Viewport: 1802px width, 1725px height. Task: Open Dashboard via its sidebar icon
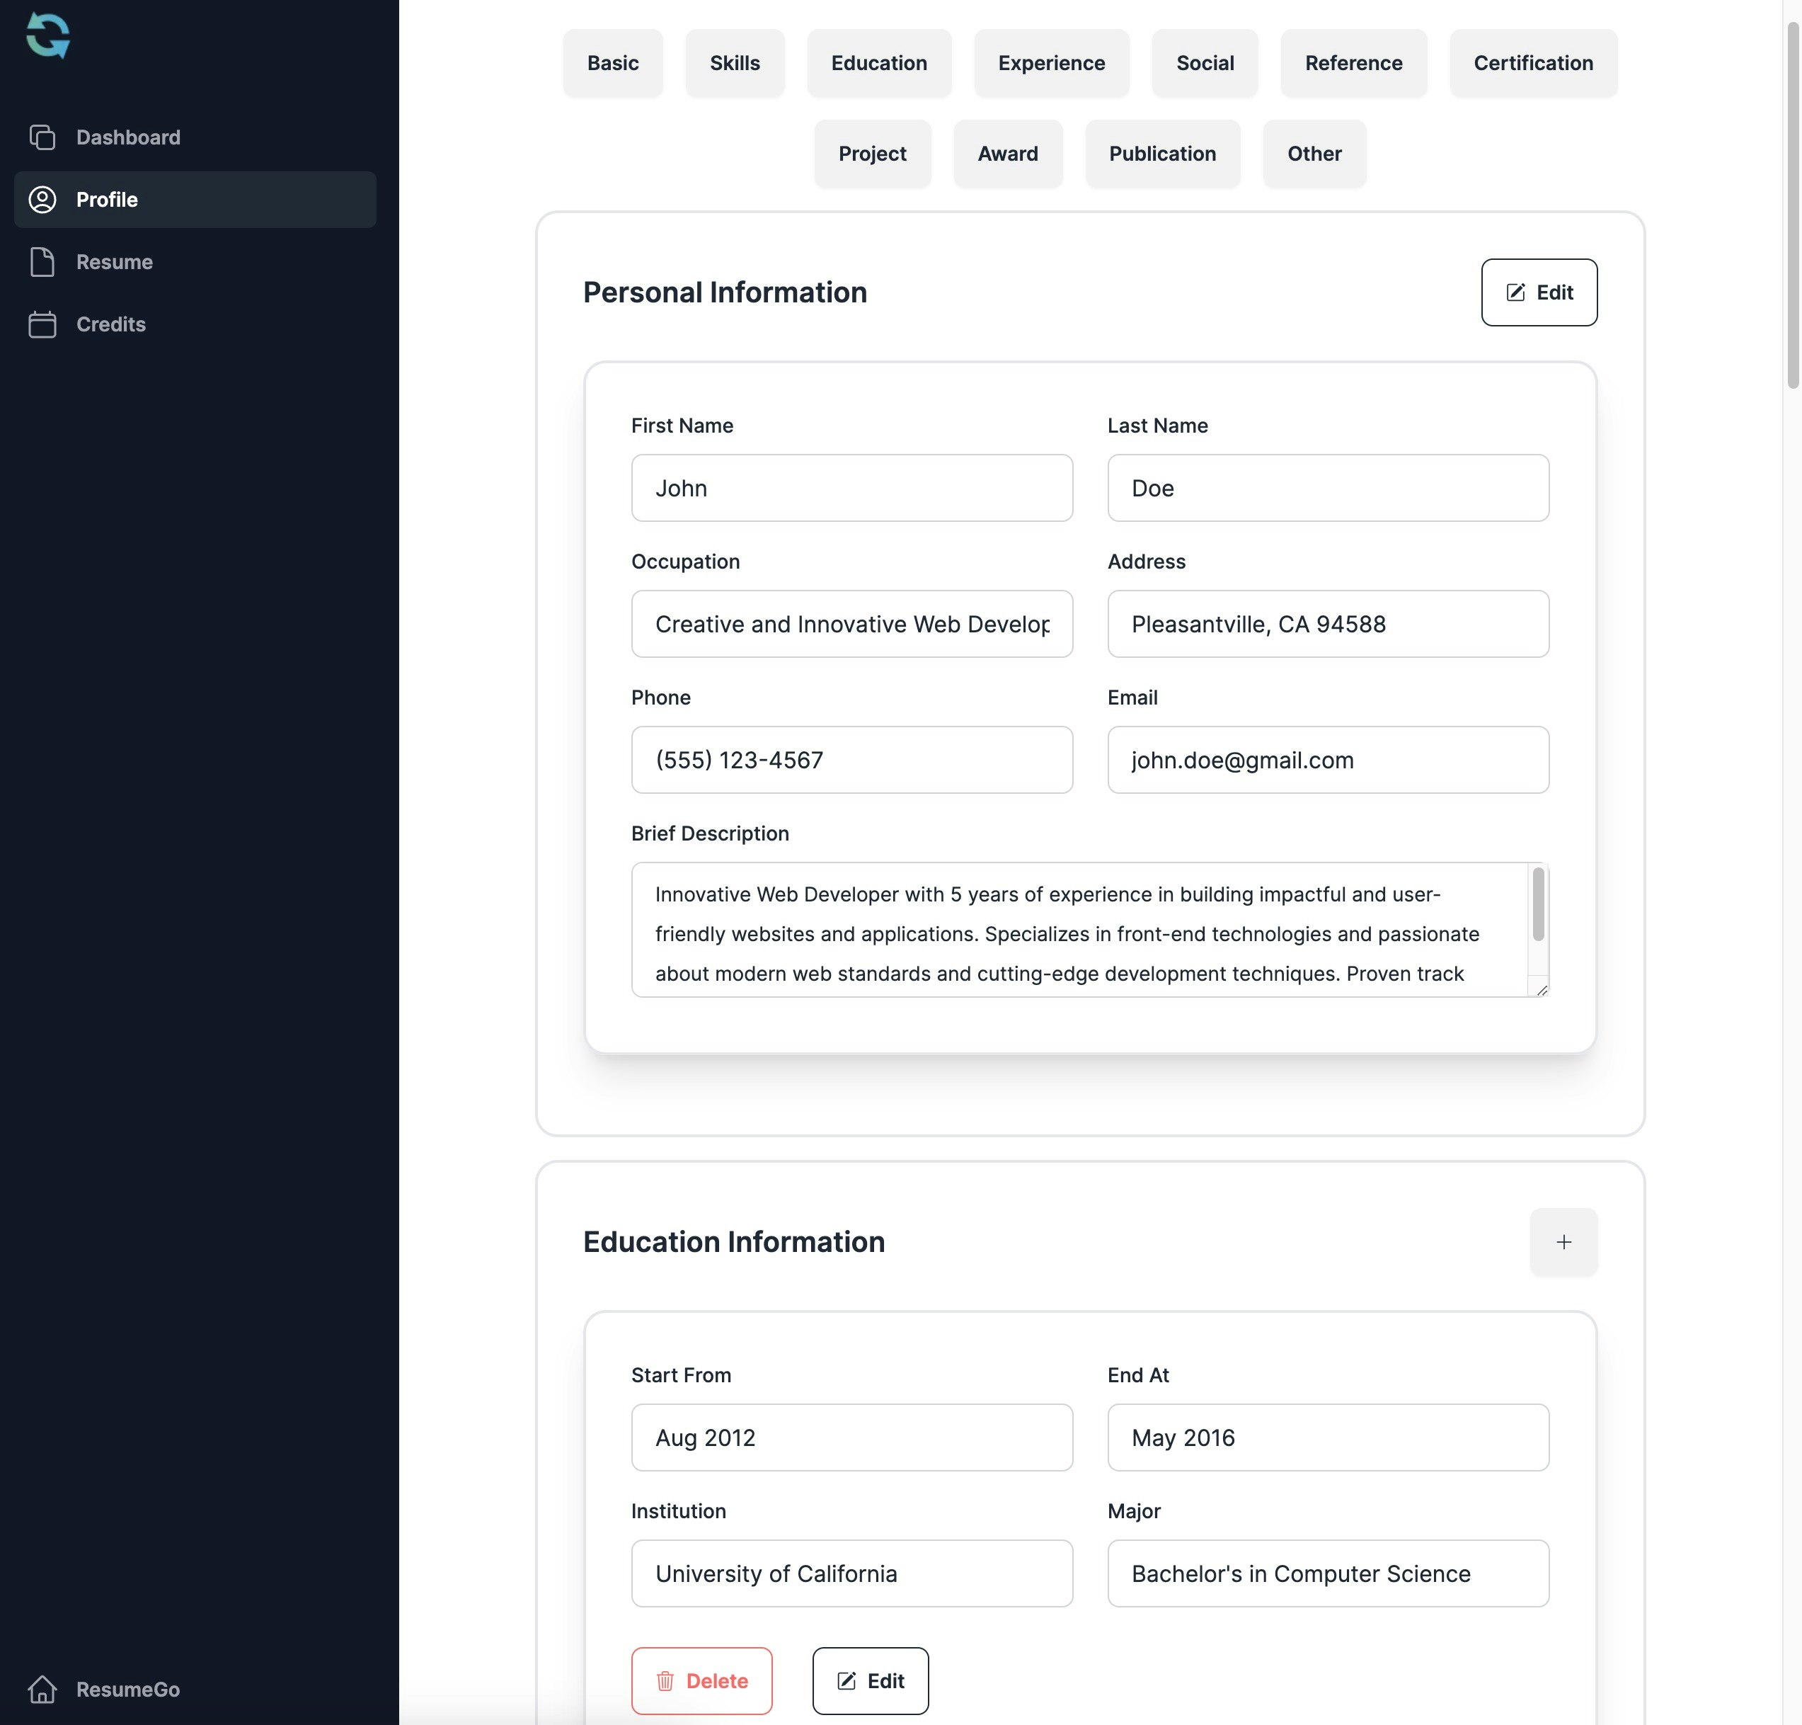coord(42,137)
